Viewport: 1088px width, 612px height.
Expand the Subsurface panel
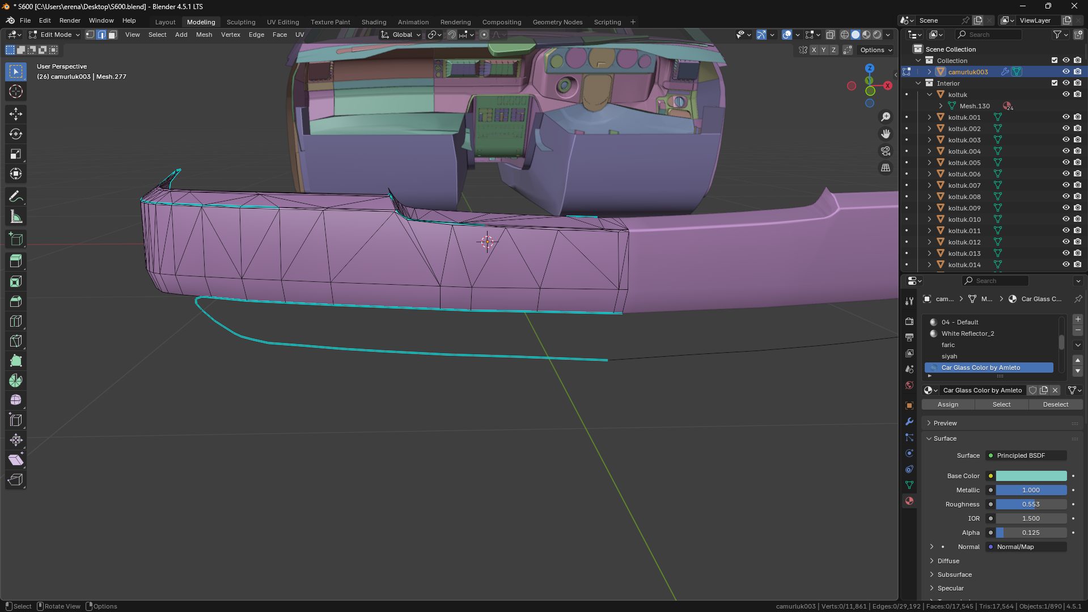pos(954,575)
